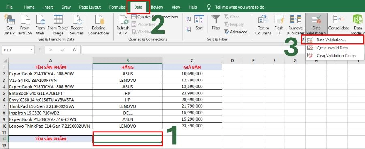Click the HÃNG header cell
The height and width of the screenshot is (149, 365).
click(x=128, y=67)
